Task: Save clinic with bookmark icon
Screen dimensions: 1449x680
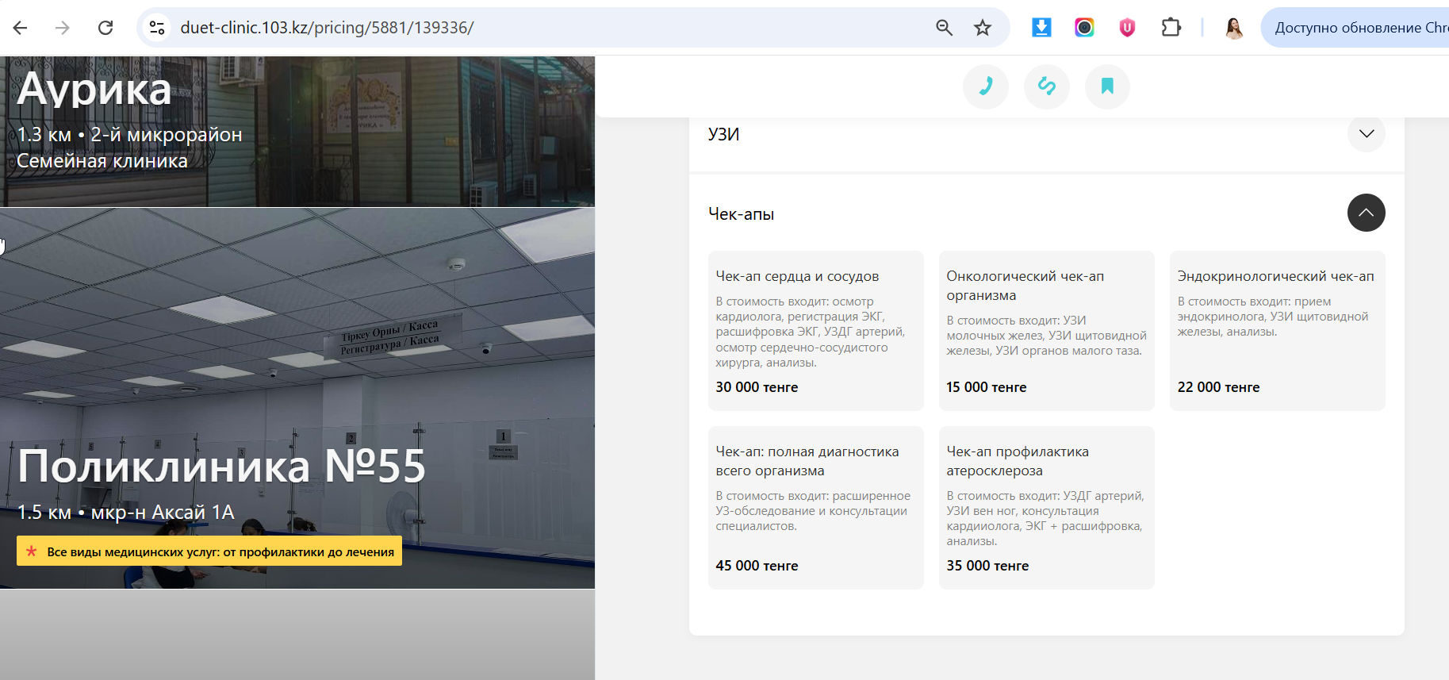Action: 1107,86
